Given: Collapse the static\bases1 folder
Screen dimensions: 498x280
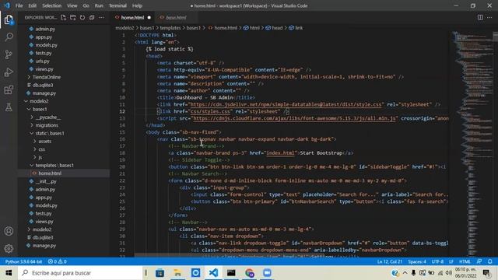Looking at the screenshot, I should pyautogui.click(x=50, y=133).
